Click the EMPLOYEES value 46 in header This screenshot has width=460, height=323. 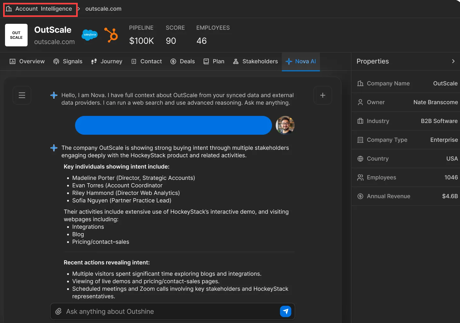(201, 41)
